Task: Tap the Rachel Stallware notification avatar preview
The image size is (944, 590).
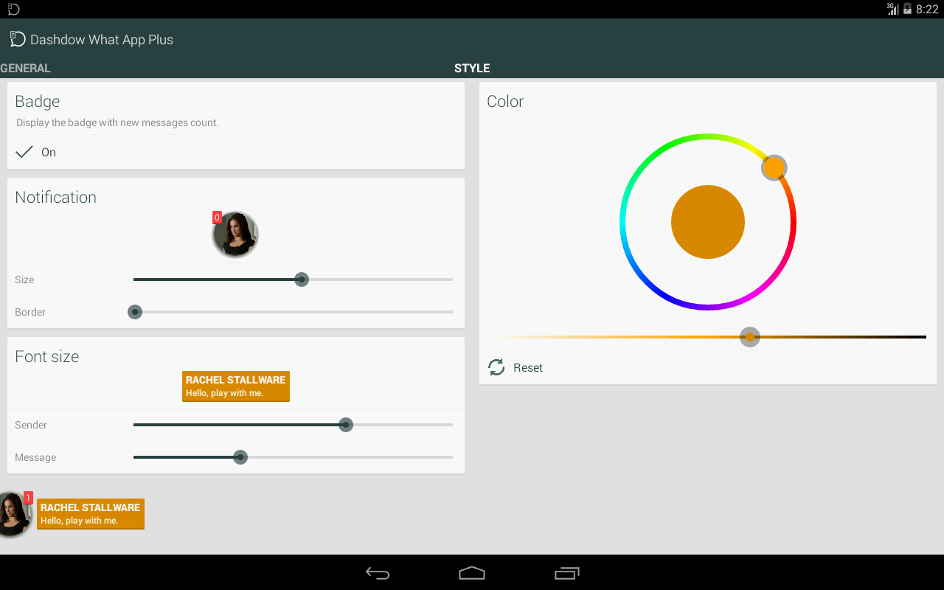Action: (x=235, y=235)
